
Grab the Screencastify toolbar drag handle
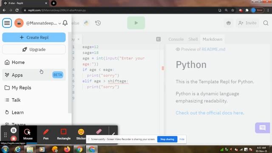(x=6, y=135)
